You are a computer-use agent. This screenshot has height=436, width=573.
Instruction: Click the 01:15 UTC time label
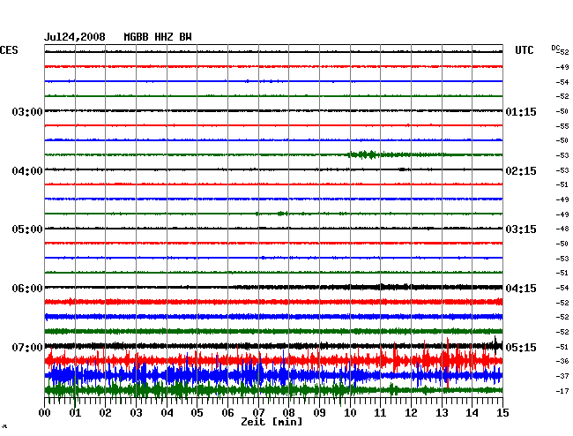(x=521, y=111)
